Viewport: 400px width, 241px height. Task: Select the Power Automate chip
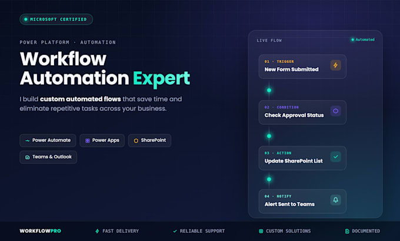pos(48,140)
